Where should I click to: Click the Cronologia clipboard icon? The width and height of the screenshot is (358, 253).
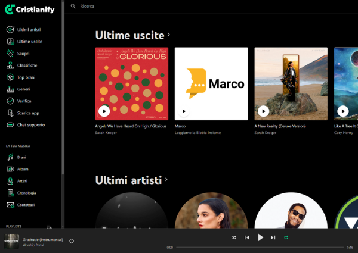[10, 193]
